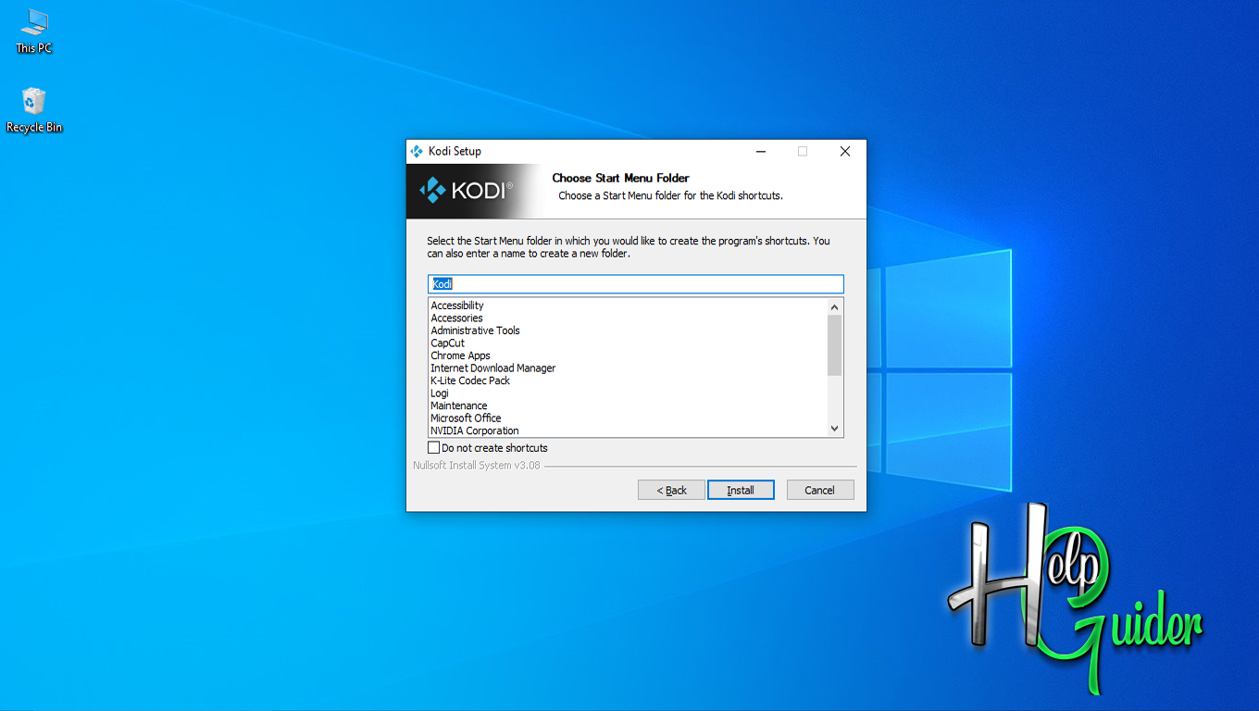Image resolution: width=1259 pixels, height=711 pixels.
Task: Select the NVIDIA Corporation folder
Action: pos(474,430)
